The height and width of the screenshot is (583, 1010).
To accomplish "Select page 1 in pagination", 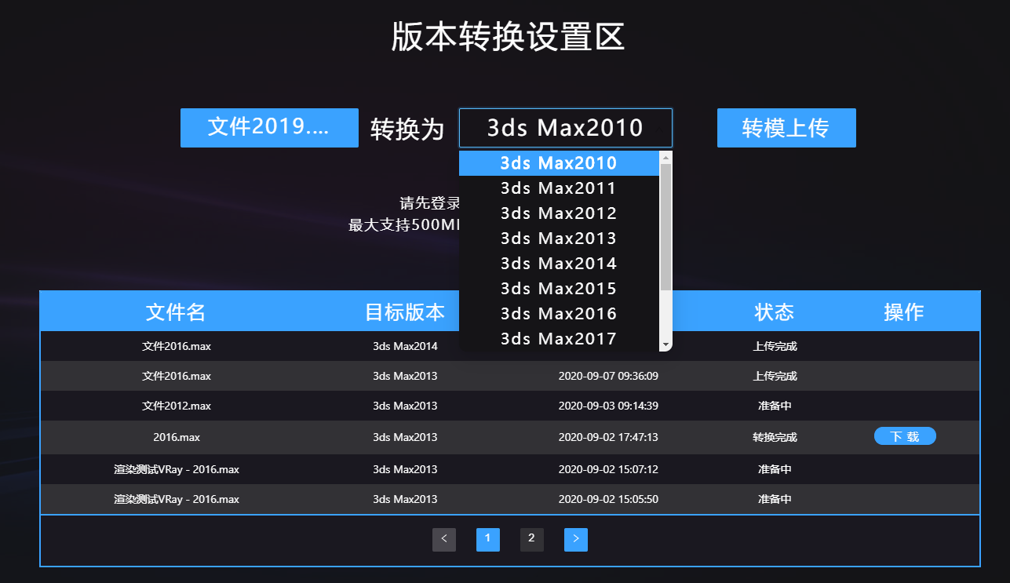I will tap(488, 539).
